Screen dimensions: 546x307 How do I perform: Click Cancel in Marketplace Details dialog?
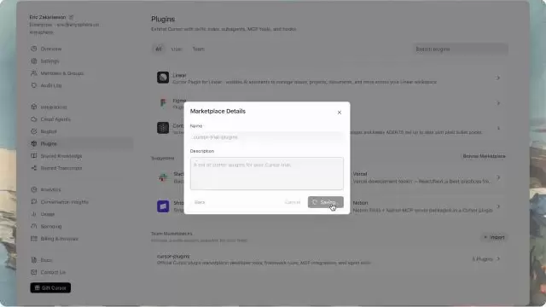(x=293, y=202)
